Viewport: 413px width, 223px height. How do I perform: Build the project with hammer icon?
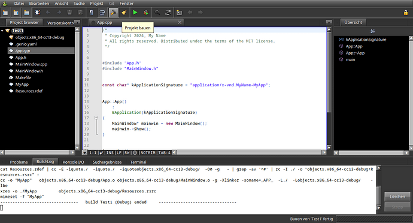(113, 13)
